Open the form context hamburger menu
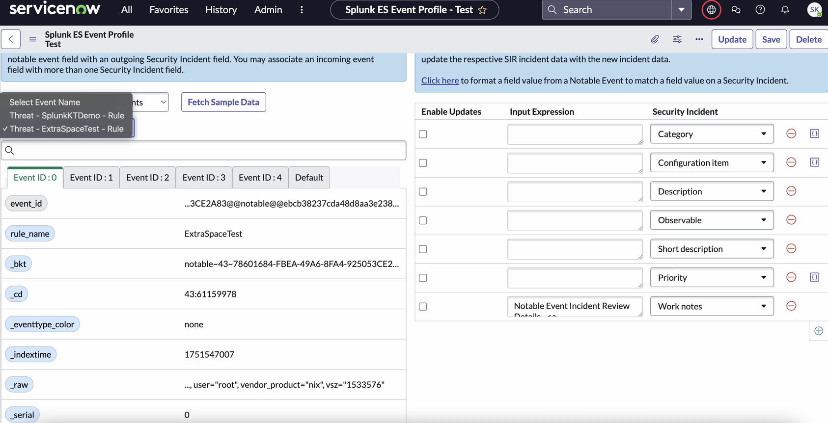This screenshot has width=828, height=423. [33, 39]
